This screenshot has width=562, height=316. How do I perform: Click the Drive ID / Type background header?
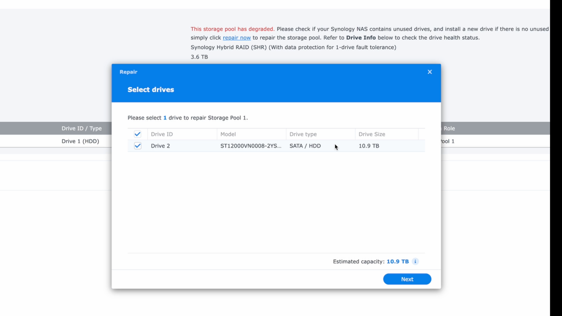point(81,128)
